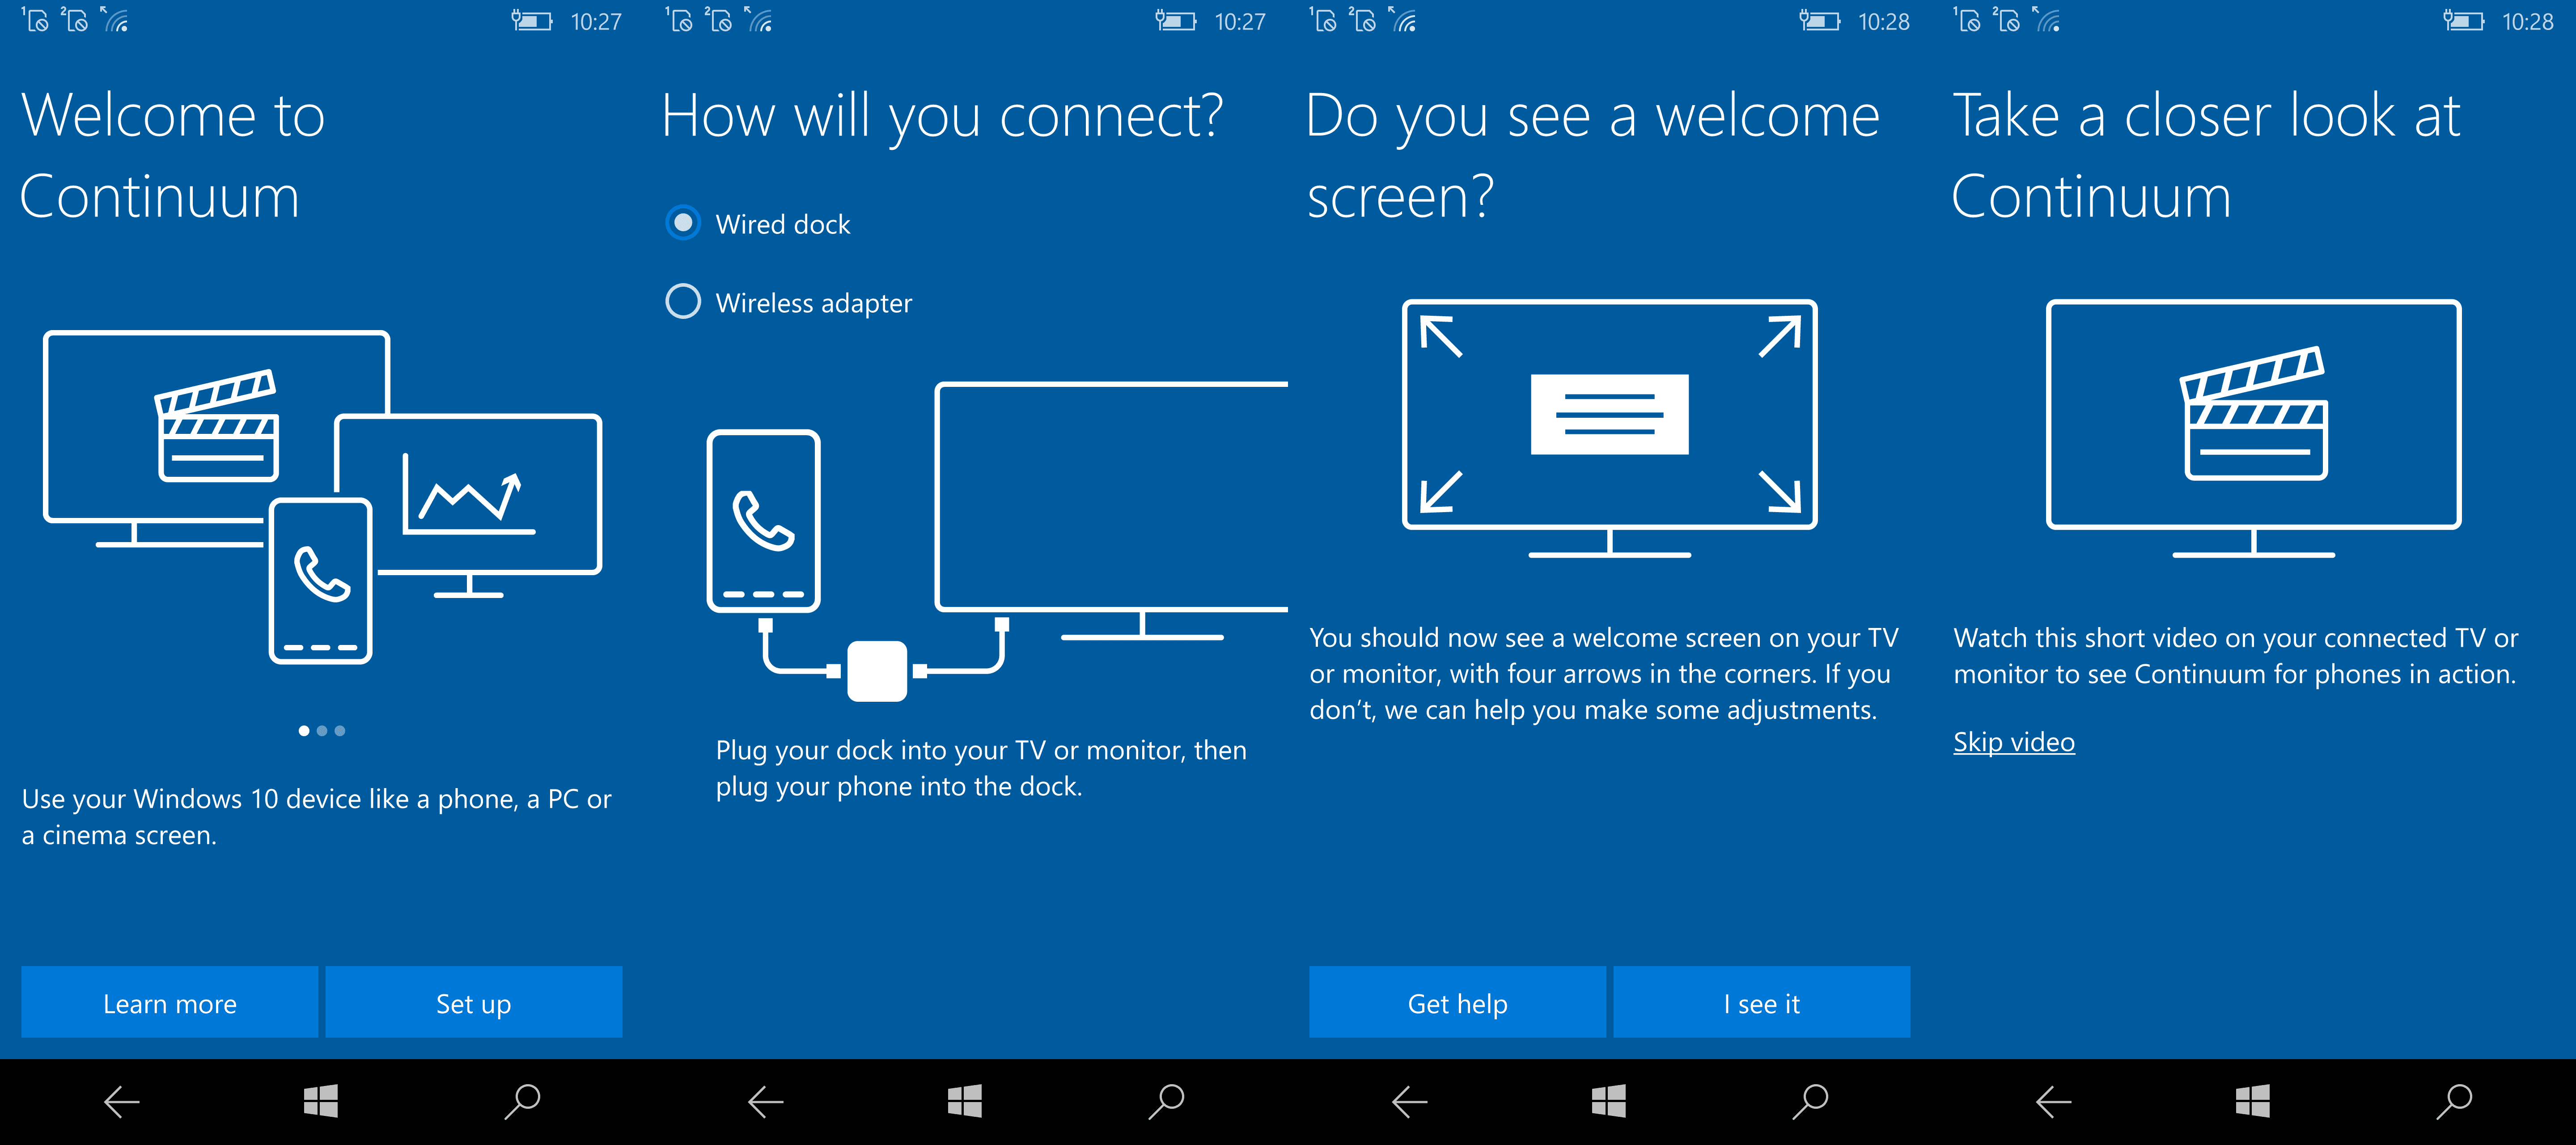Tap back arrow on How will you connect screen
Image resolution: width=2576 pixels, height=1145 pixels.
pyautogui.click(x=766, y=1102)
